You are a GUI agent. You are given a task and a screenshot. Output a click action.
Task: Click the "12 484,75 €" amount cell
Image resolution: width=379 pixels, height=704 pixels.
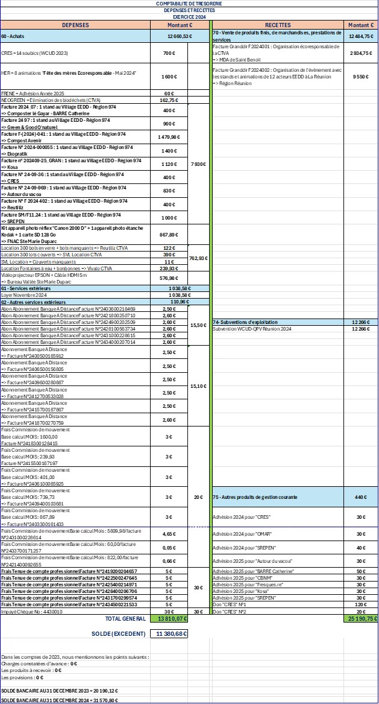point(361,36)
